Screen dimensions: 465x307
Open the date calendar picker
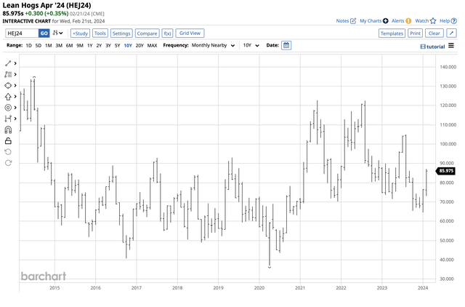click(286, 45)
